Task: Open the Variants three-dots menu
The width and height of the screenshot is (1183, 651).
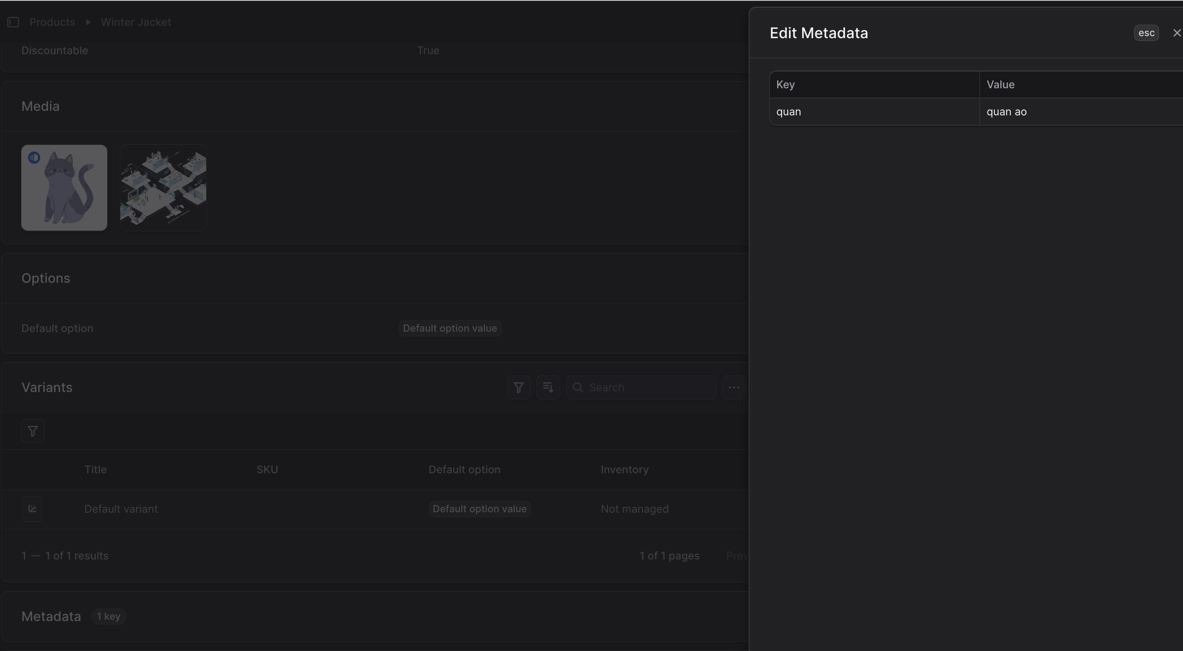Action: point(733,387)
